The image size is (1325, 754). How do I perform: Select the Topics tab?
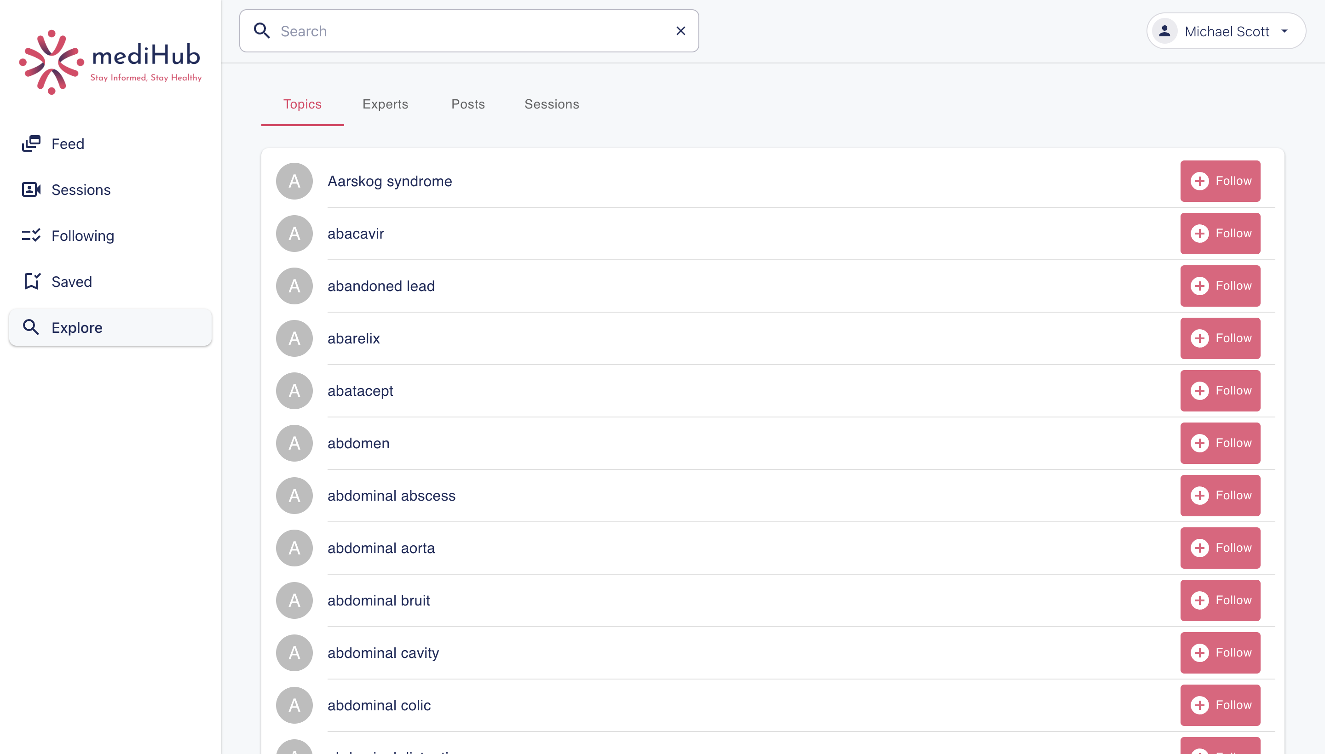302,104
